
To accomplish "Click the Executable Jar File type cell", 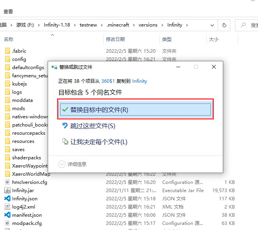I will [183, 191].
